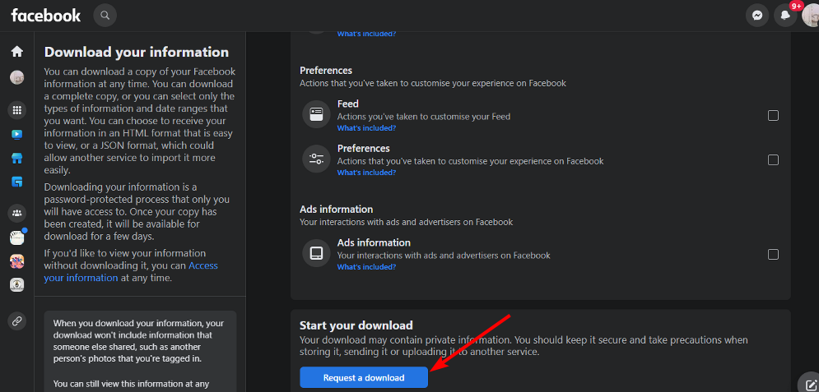The height and width of the screenshot is (392, 819).
Task: Click the Preferences row title beside sliders icon
Action: [364, 148]
